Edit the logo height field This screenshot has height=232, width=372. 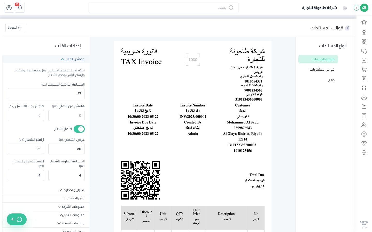click(26, 149)
